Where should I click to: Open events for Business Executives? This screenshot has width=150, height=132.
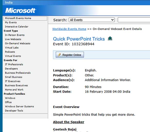point(16,85)
